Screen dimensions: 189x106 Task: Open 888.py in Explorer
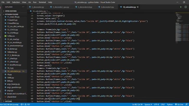pyautogui.click(x=10, y=81)
